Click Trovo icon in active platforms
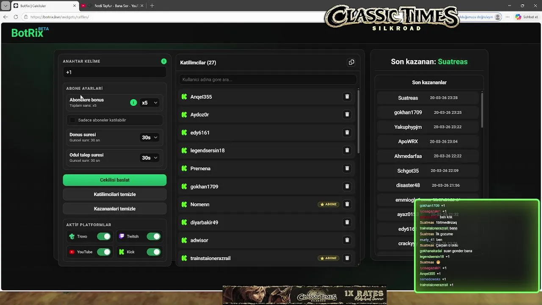Image resolution: width=542 pixels, height=305 pixels. (x=72, y=236)
